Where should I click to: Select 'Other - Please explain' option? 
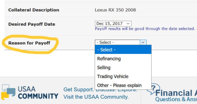[x=119, y=85]
